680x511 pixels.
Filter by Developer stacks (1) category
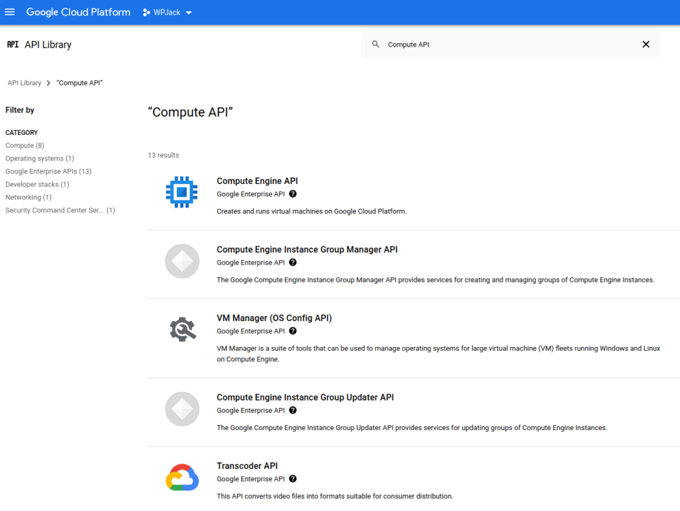tap(37, 184)
